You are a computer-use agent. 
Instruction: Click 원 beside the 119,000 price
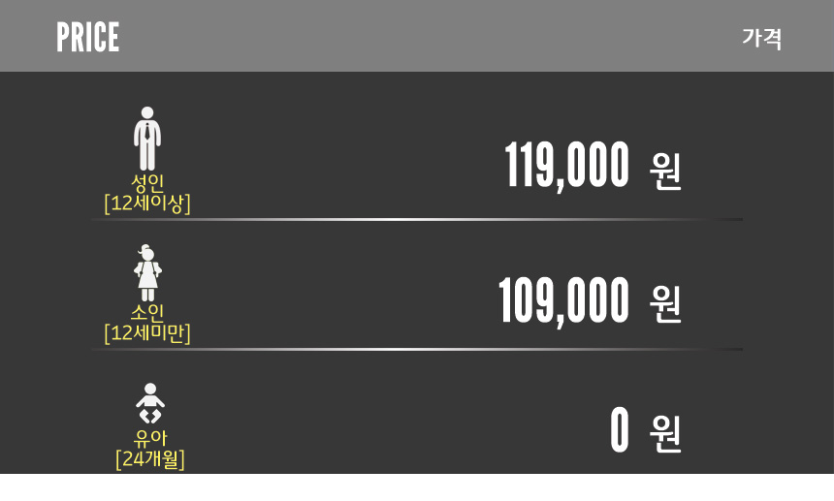(665, 171)
